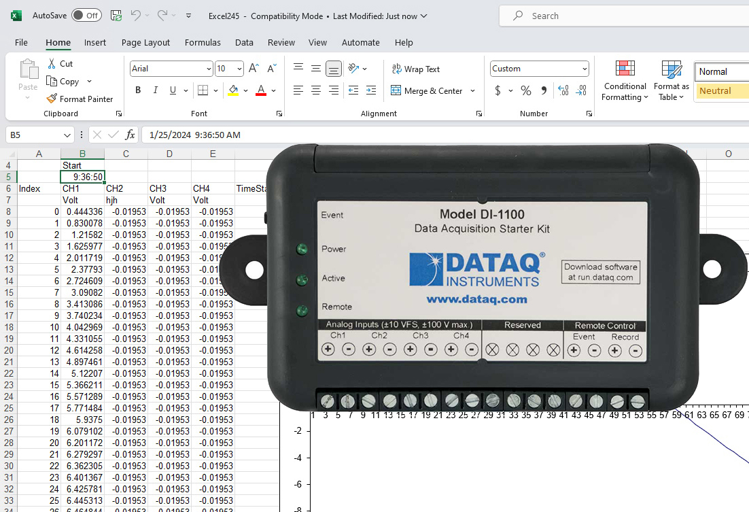This screenshot has height=512, width=749.
Task: Click Accounting Number Format dollar icon
Action: click(498, 90)
